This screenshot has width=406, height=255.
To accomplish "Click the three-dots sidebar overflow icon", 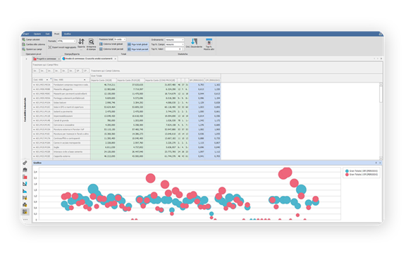I will coord(25,219).
